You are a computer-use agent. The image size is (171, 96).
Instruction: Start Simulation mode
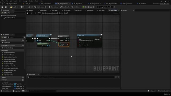(x=75, y=7)
